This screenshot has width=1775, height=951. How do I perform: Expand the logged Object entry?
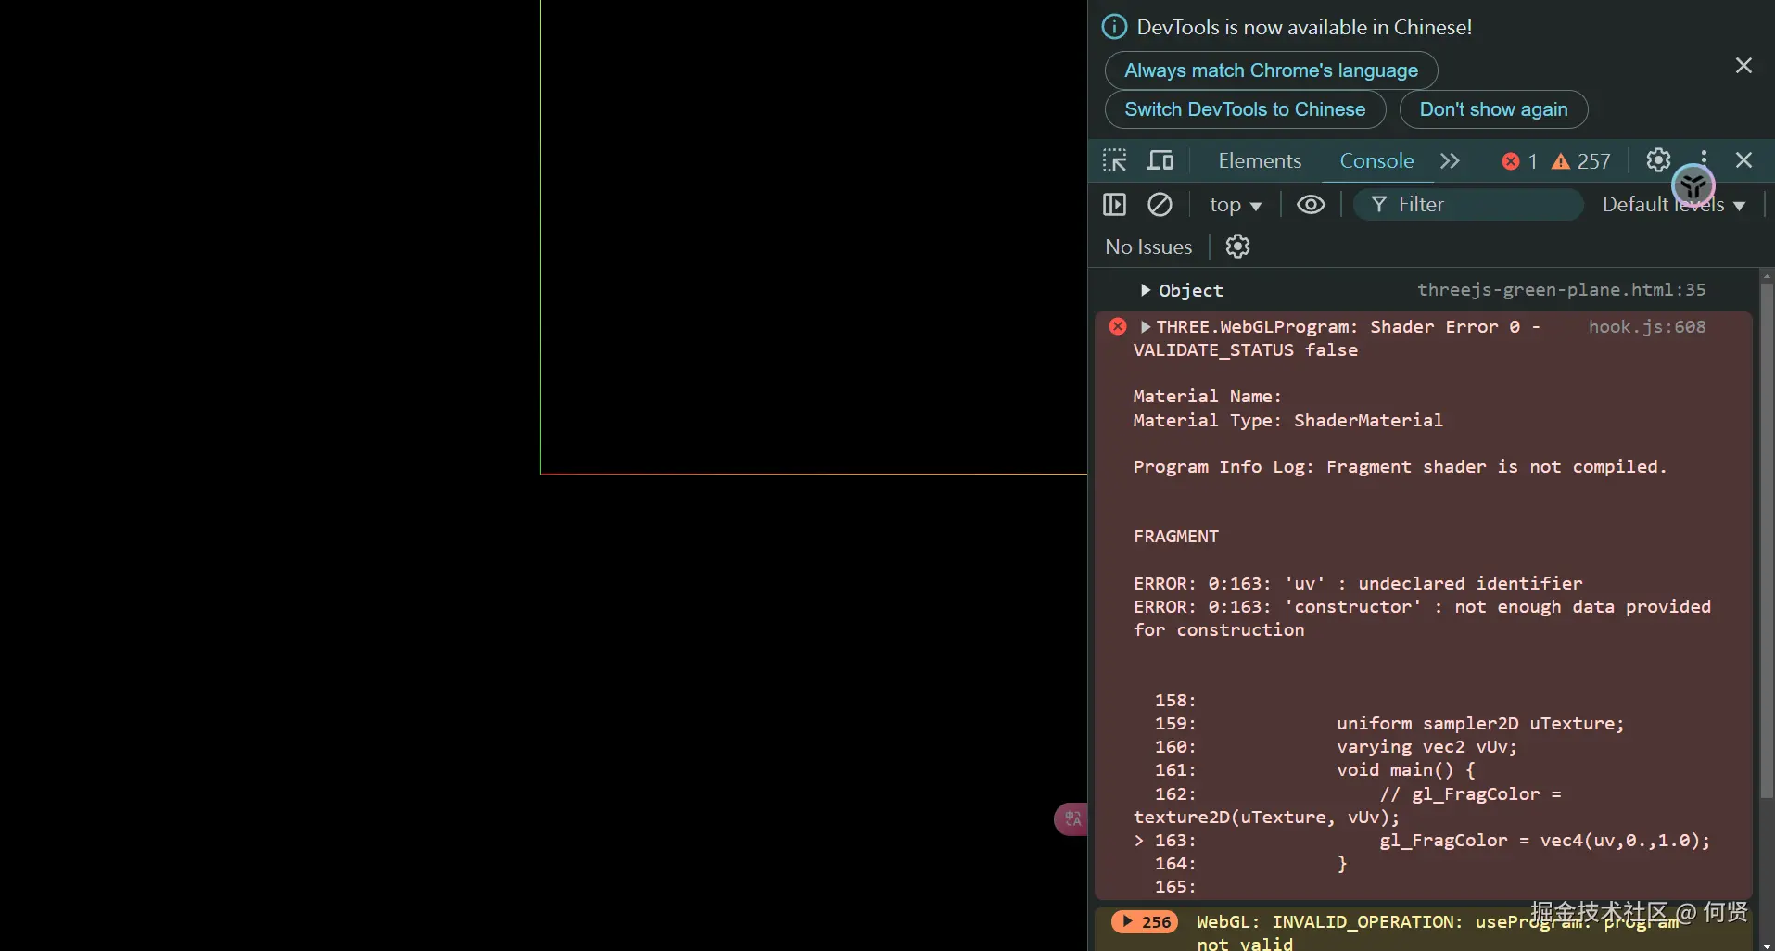tap(1146, 290)
